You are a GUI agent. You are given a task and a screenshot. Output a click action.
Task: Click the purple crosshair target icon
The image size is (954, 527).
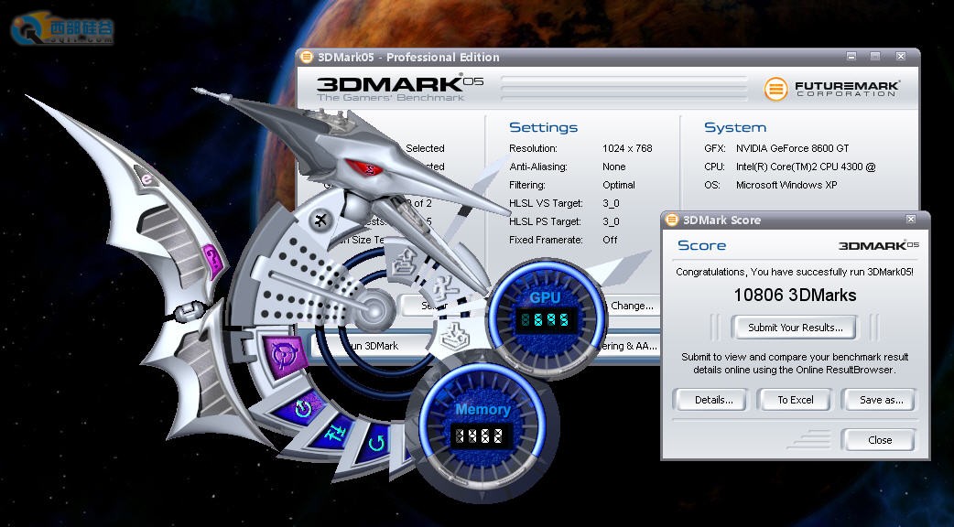pyautogui.click(x=285, y=356)
